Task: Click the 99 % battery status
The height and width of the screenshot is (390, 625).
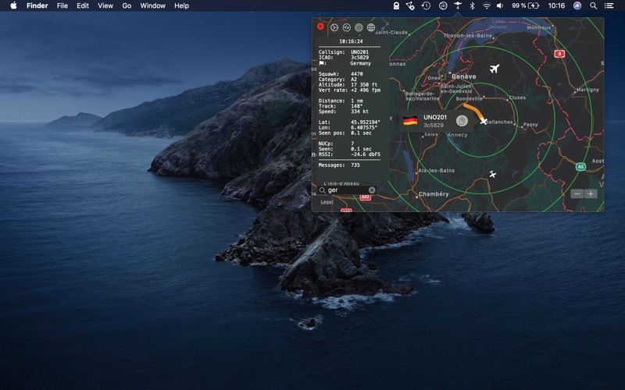Action: click(x=525, y=5)
